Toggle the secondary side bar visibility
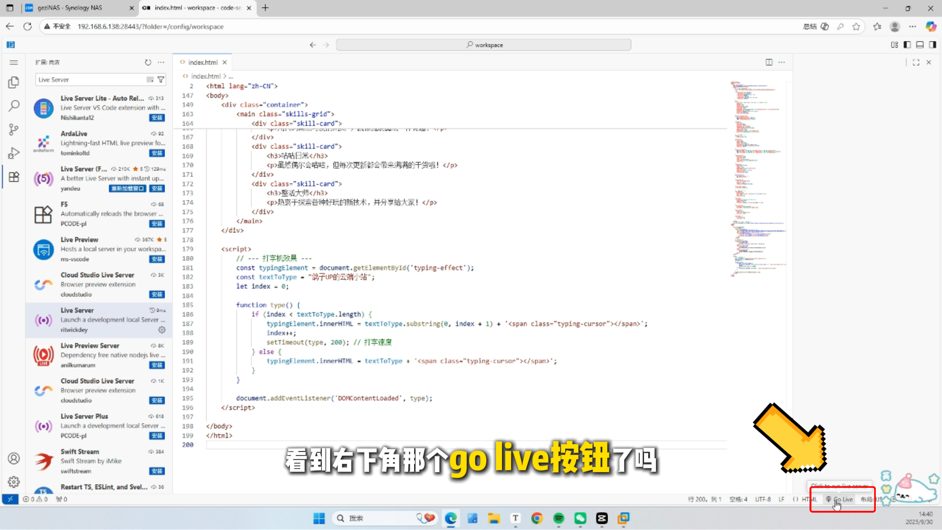Viewport: 942px width, 530px height. coord(933,45)
